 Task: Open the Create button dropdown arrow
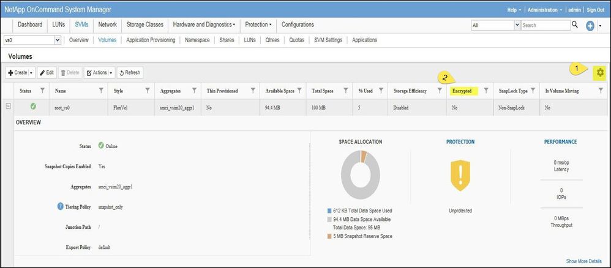[x=31, y=73]
